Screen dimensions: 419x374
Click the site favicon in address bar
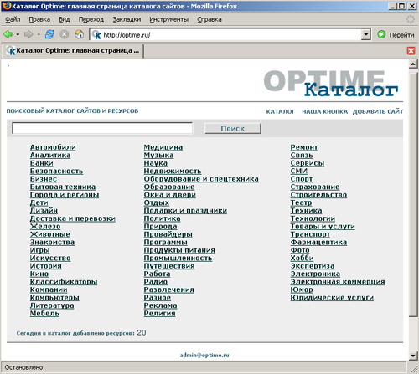click(96, 35)
